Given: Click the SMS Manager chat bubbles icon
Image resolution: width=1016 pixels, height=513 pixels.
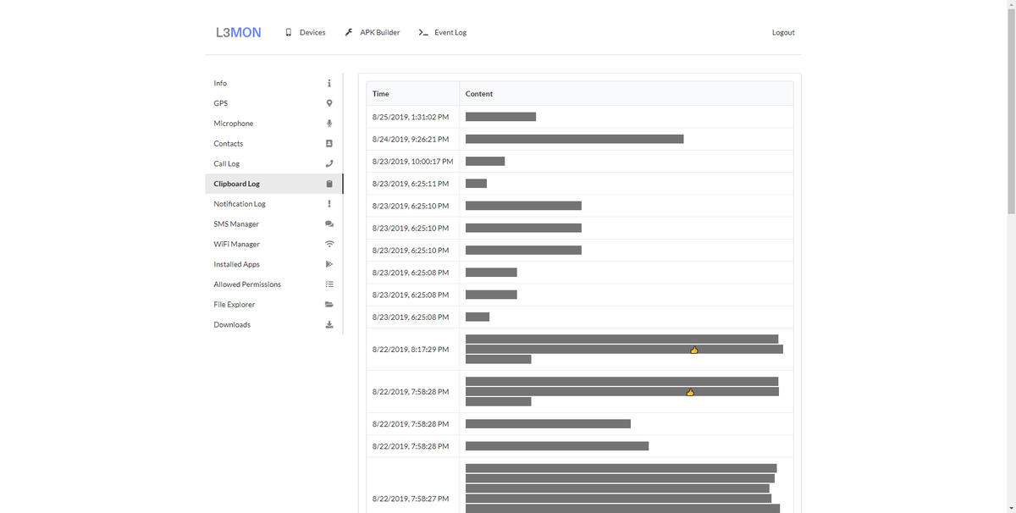Looking at the screenshot, I should click(329, 224).
